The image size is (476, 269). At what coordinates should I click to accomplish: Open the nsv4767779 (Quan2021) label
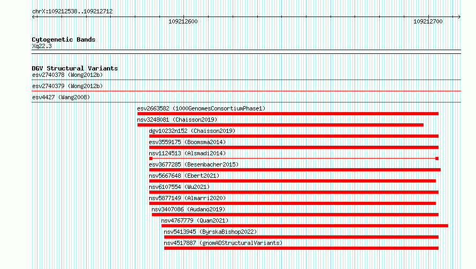point(195,220)
